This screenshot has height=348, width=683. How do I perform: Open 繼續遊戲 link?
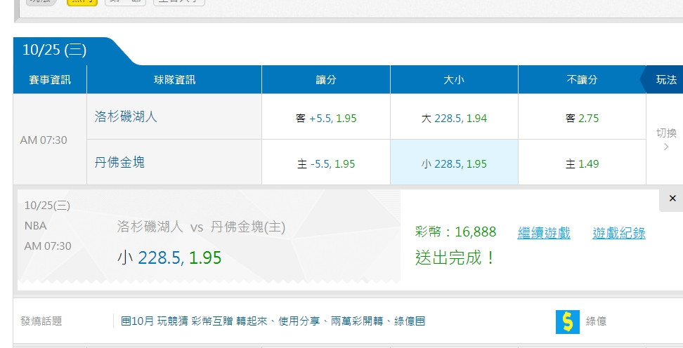tap(544, 233)
